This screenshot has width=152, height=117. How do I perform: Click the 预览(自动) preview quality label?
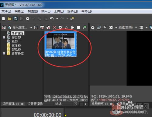click(x=126, y=27)
